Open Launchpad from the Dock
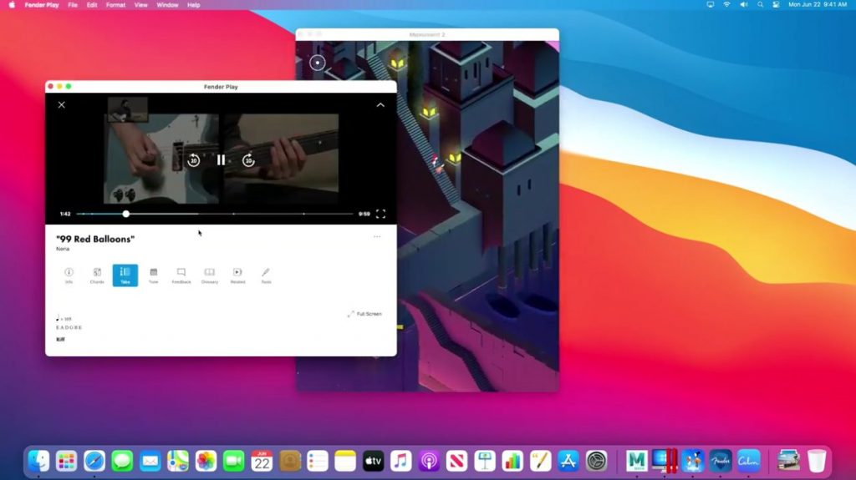This screenshot has height=480, width=856. (x=67, y=462)
